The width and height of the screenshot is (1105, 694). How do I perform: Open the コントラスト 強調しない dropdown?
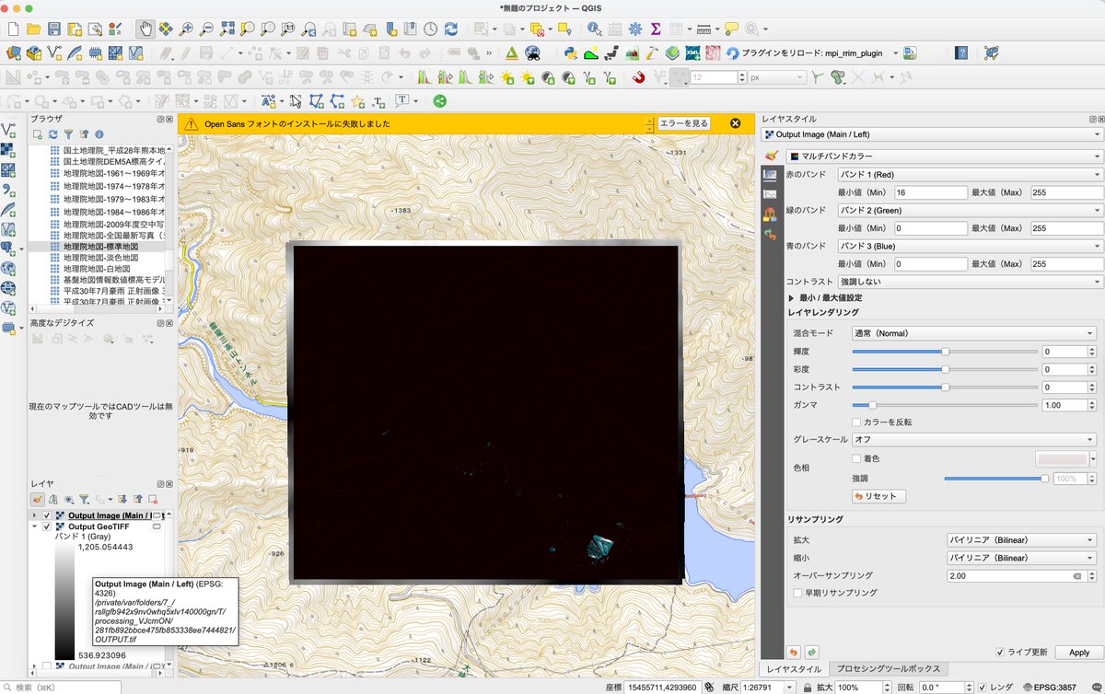click(x=970, y=282)
